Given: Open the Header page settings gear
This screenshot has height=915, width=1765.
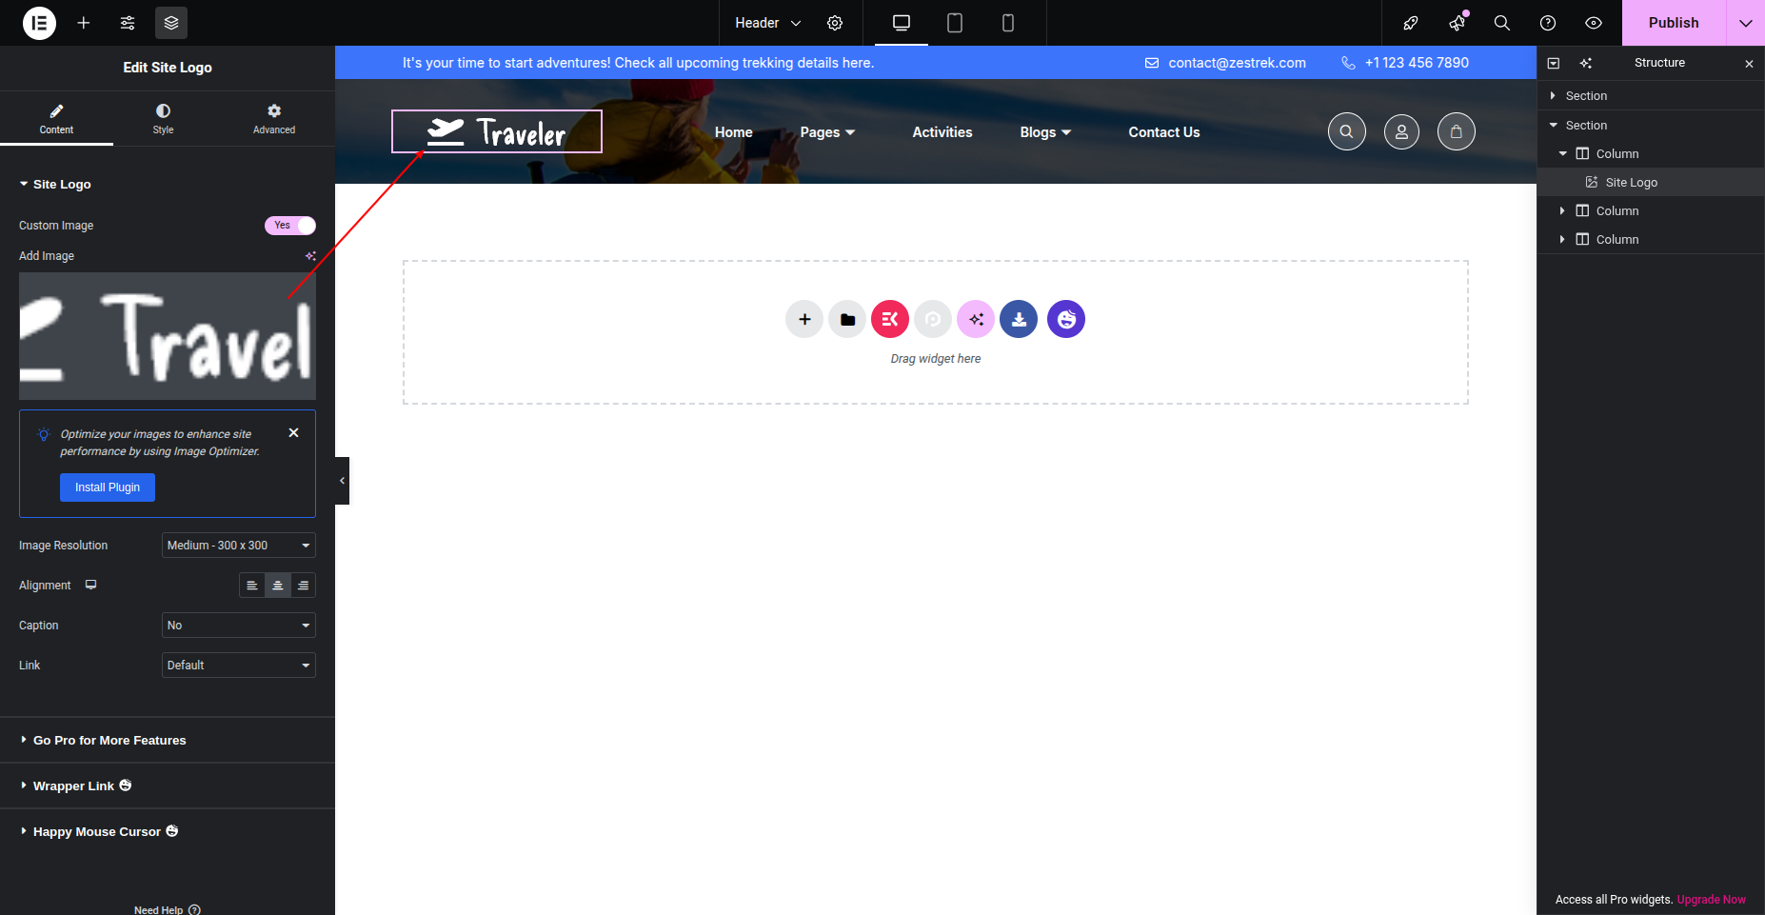Looking at the screenshot, I should tap(835, 23).
